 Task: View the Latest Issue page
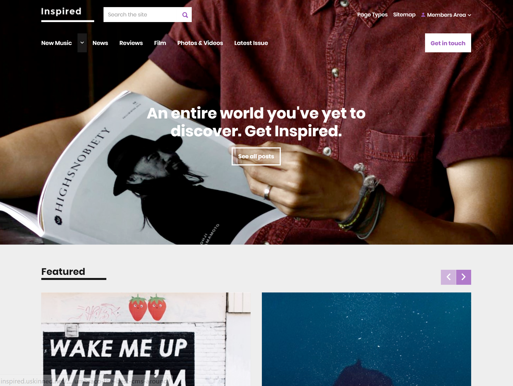pyautogui.click(x=251, y=43)
